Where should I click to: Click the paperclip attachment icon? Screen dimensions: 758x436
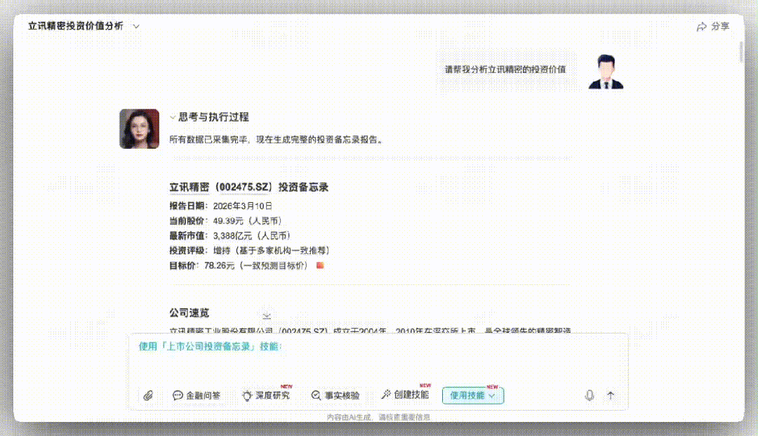148,395
